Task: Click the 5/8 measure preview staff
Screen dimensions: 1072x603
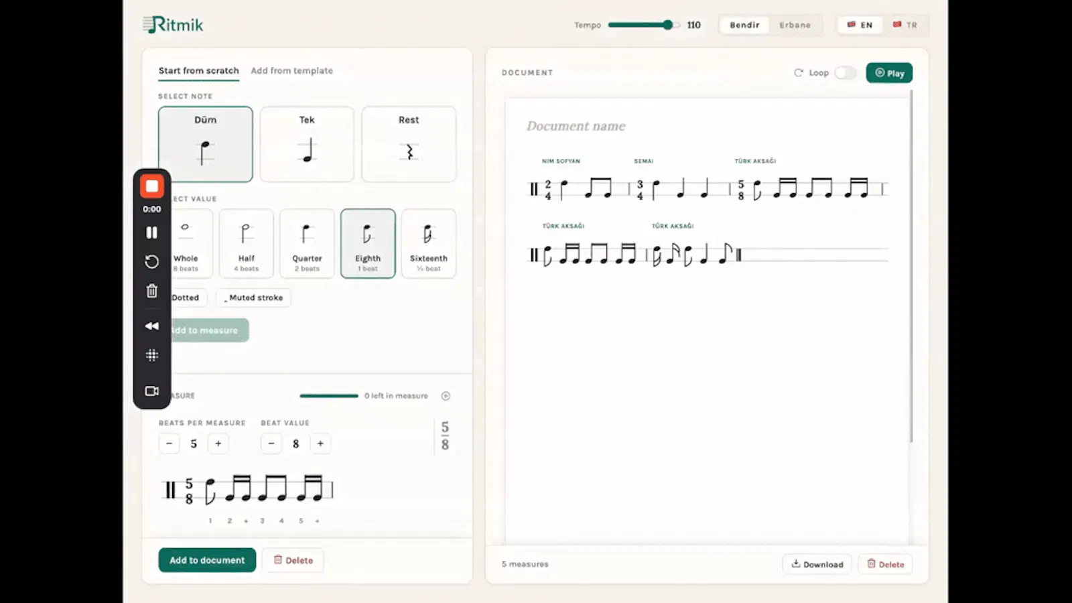Action: click(x=249, y=490)
